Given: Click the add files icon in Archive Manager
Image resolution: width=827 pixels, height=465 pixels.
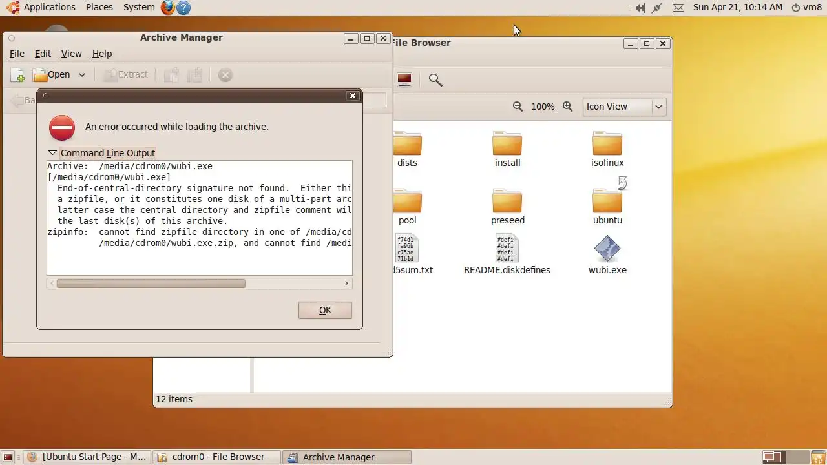Looking at the screenshot, I should click(x=171, y=75).
